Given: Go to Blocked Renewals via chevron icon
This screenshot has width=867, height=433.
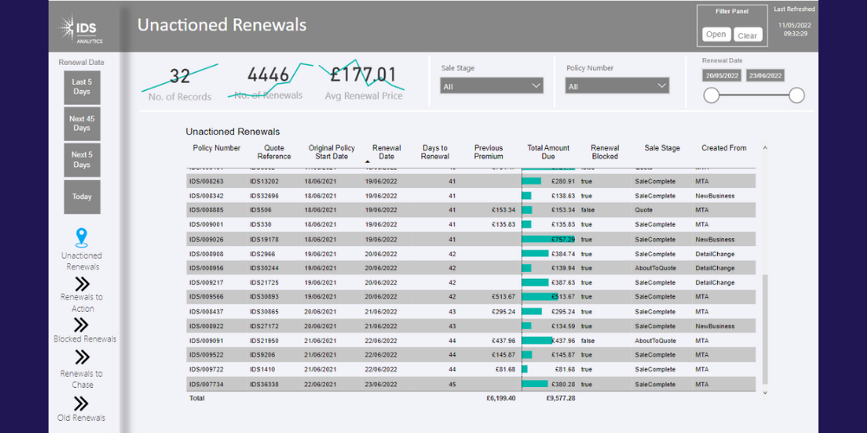Looking at the screenshot, I should [x=81, y=325].
